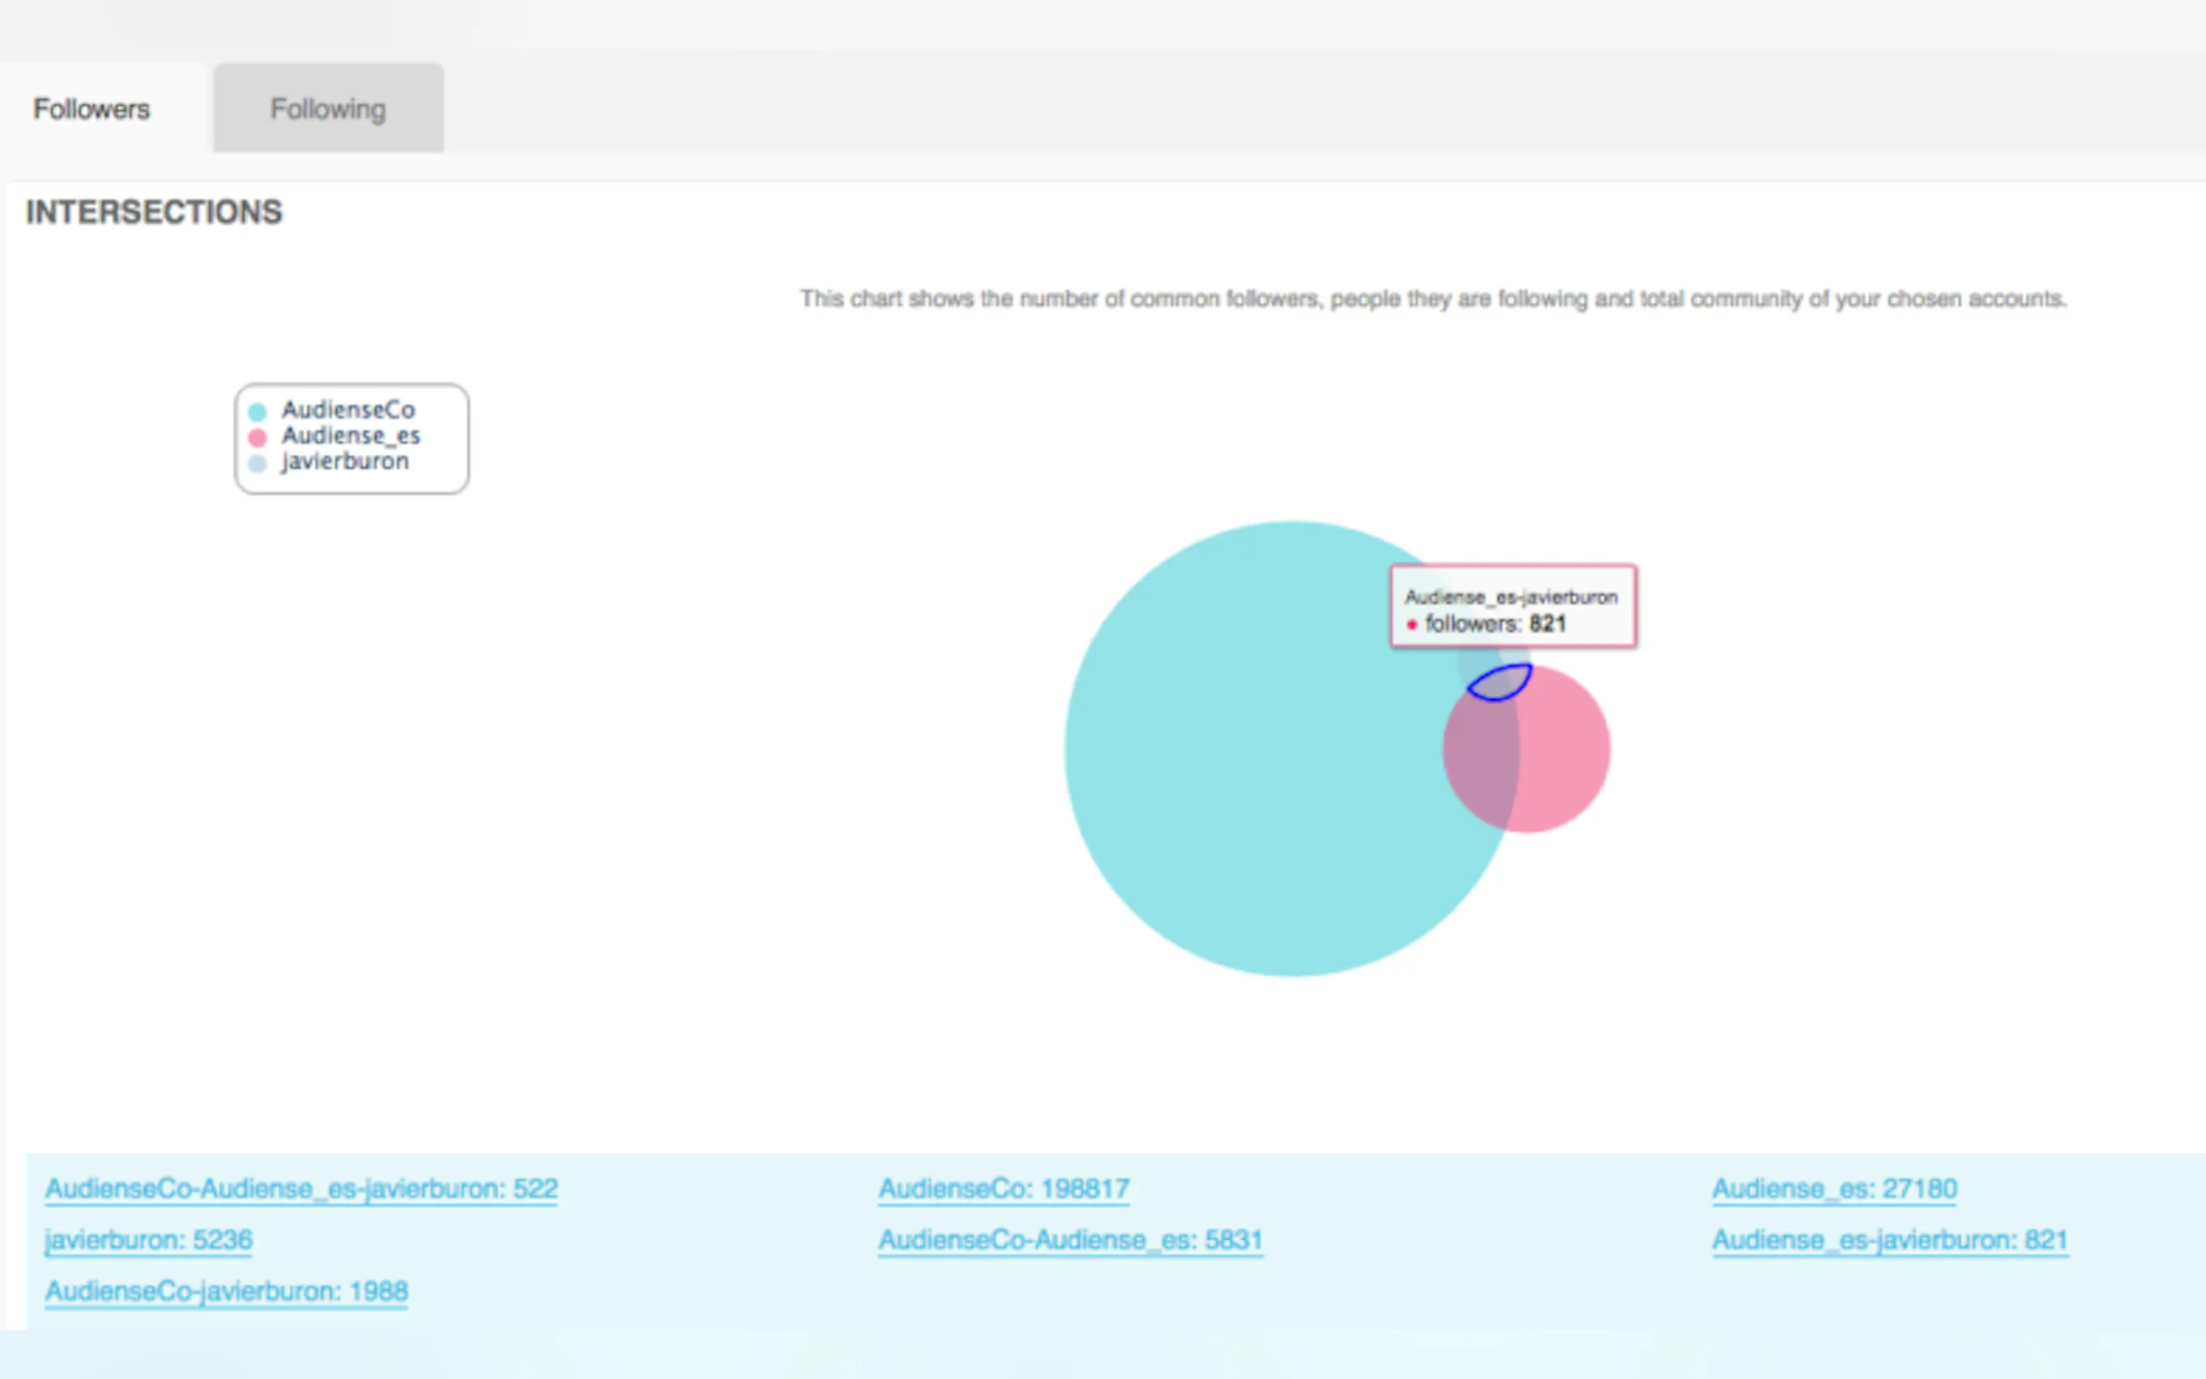Image resolution: width=2206 pixels, height=1379 pixels.
Task: Click the blue-outlined intersection region
Action: (1500, 683)
